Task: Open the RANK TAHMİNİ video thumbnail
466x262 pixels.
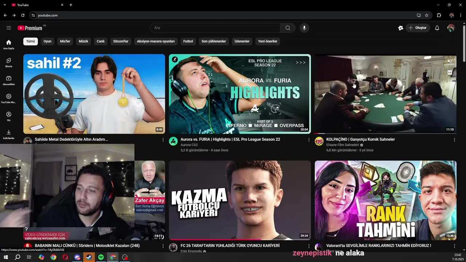Action: tap(386, 200)
